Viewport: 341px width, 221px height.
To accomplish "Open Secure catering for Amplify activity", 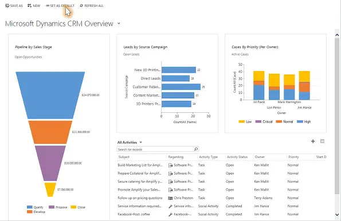I will pyautogui.click(x=140, y=181).
